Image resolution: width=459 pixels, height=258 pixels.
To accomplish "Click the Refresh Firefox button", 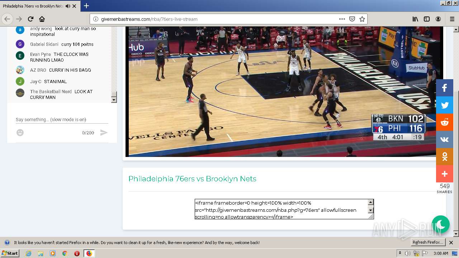I will 428,242.
